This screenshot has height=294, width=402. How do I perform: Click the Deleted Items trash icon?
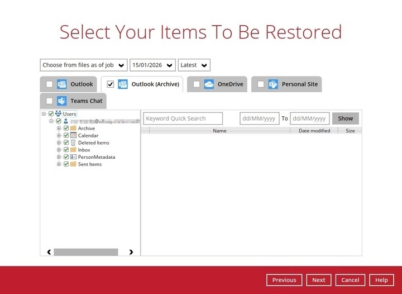click(x=73, y=143)
